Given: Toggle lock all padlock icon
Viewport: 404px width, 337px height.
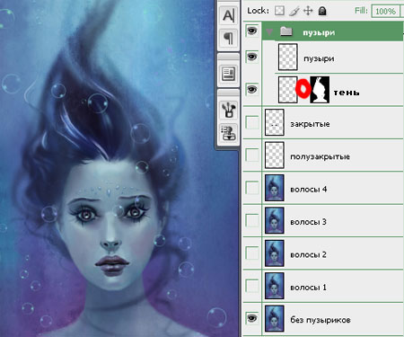Looking at the screenshot, I should coord(322,11).
